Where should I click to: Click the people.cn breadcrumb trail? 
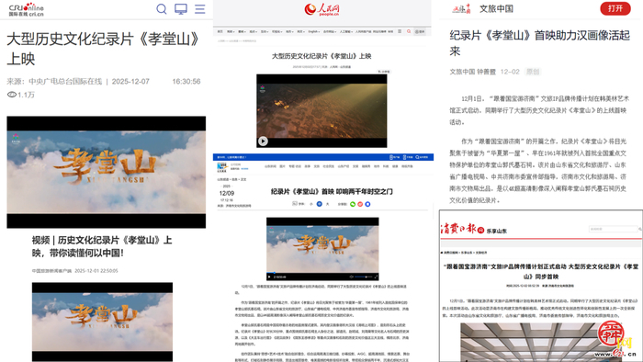237,41
